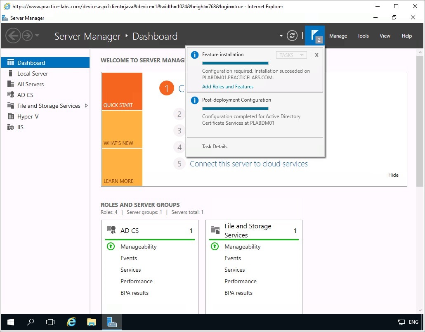Click AD CS Manageability status icon
This screenshot has height=332, width=425.
pos(111,246)
